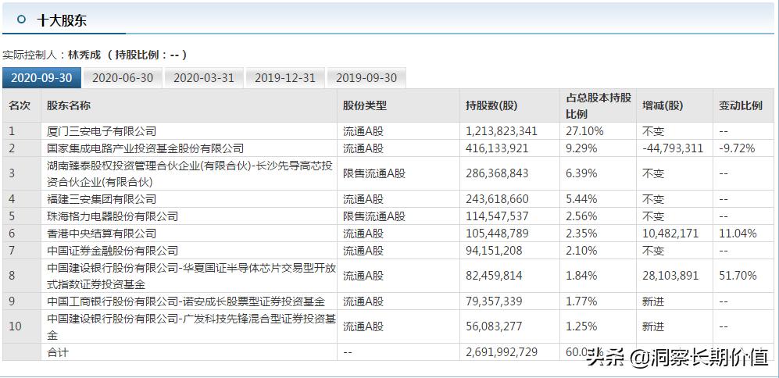
Task: Click 限售流通A股 in the 湖南臻泰 row
Action: pyautogui.click(x=373, y=173)
